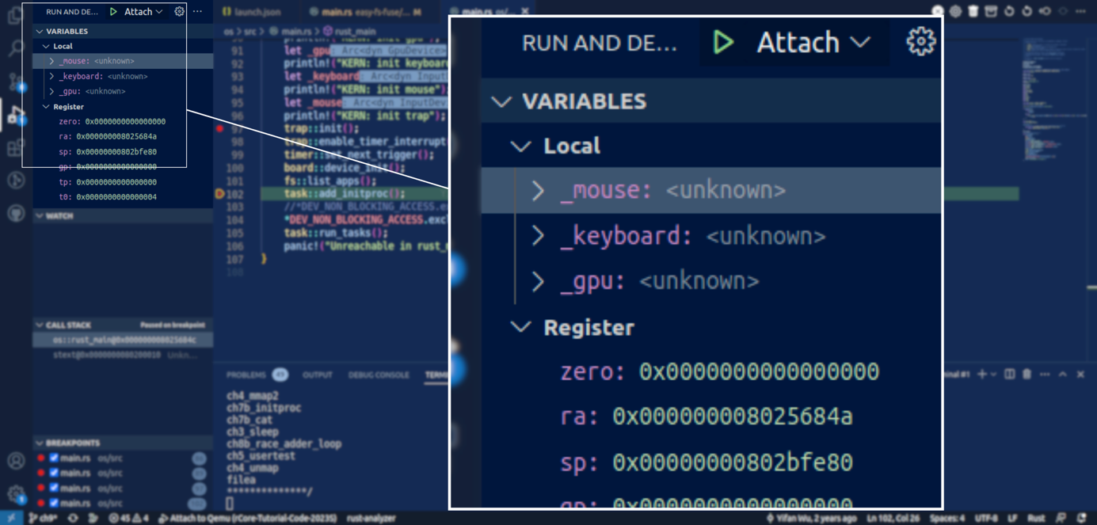This screenshot has width=1097, height=525.
Task: Click UTF-8 encoding in status bar
Action: coord(986,518)
